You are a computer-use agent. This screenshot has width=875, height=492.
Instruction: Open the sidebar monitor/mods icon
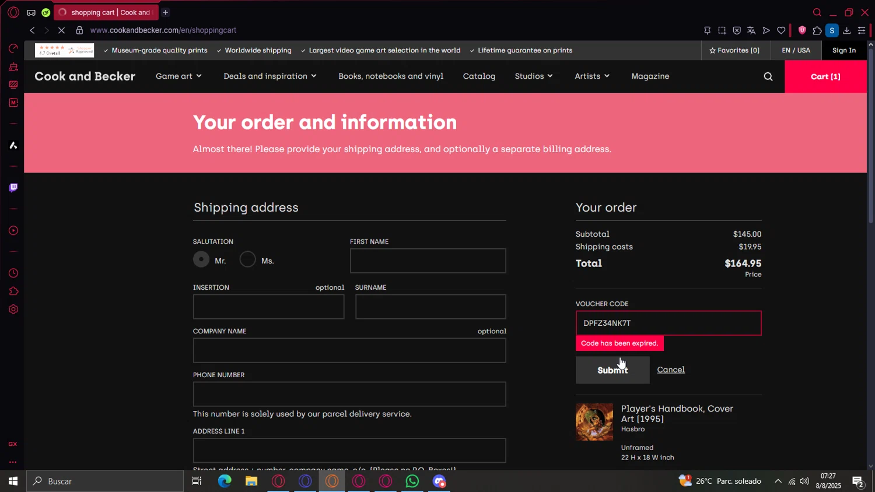[x=13, y=85]
